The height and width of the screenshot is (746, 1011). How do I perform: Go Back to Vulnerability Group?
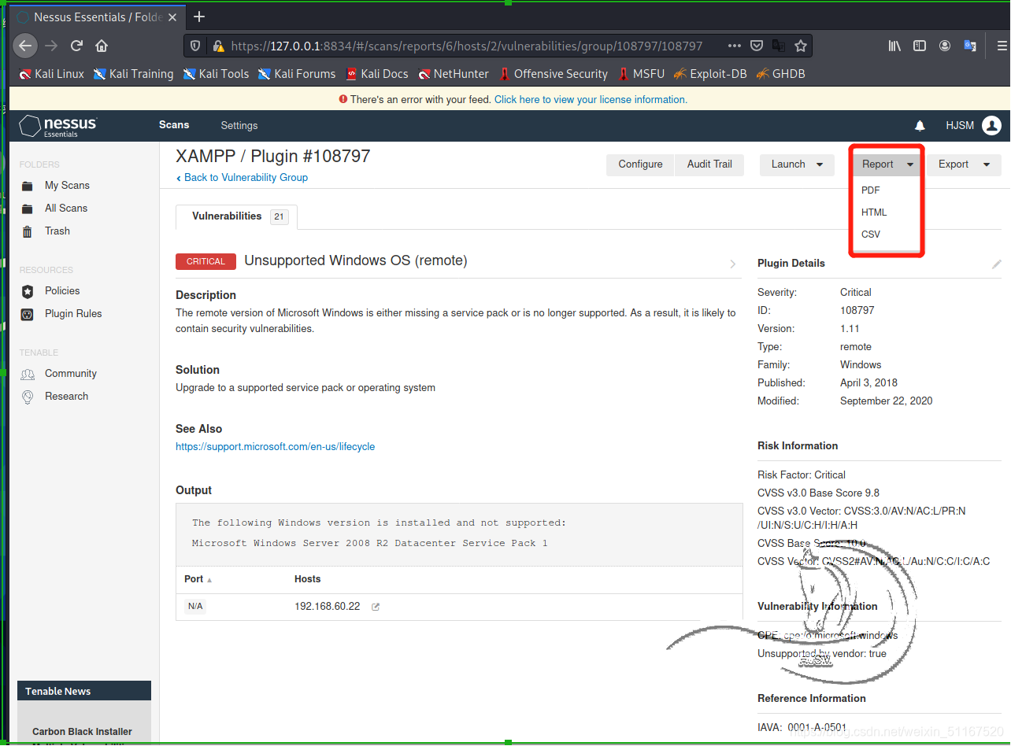point(242,178)
